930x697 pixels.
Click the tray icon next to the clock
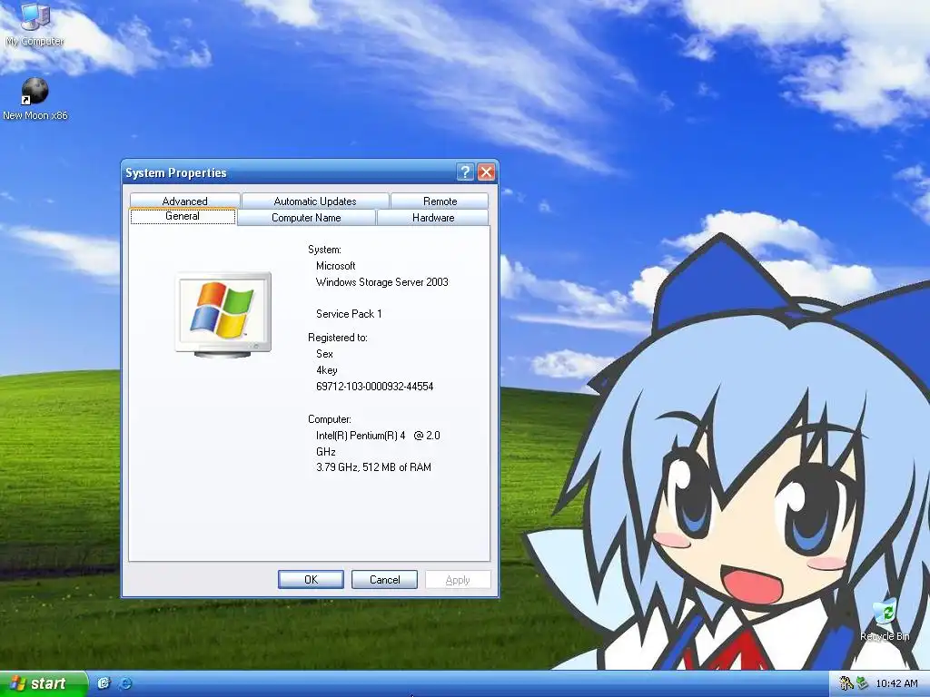click(862, 683)
